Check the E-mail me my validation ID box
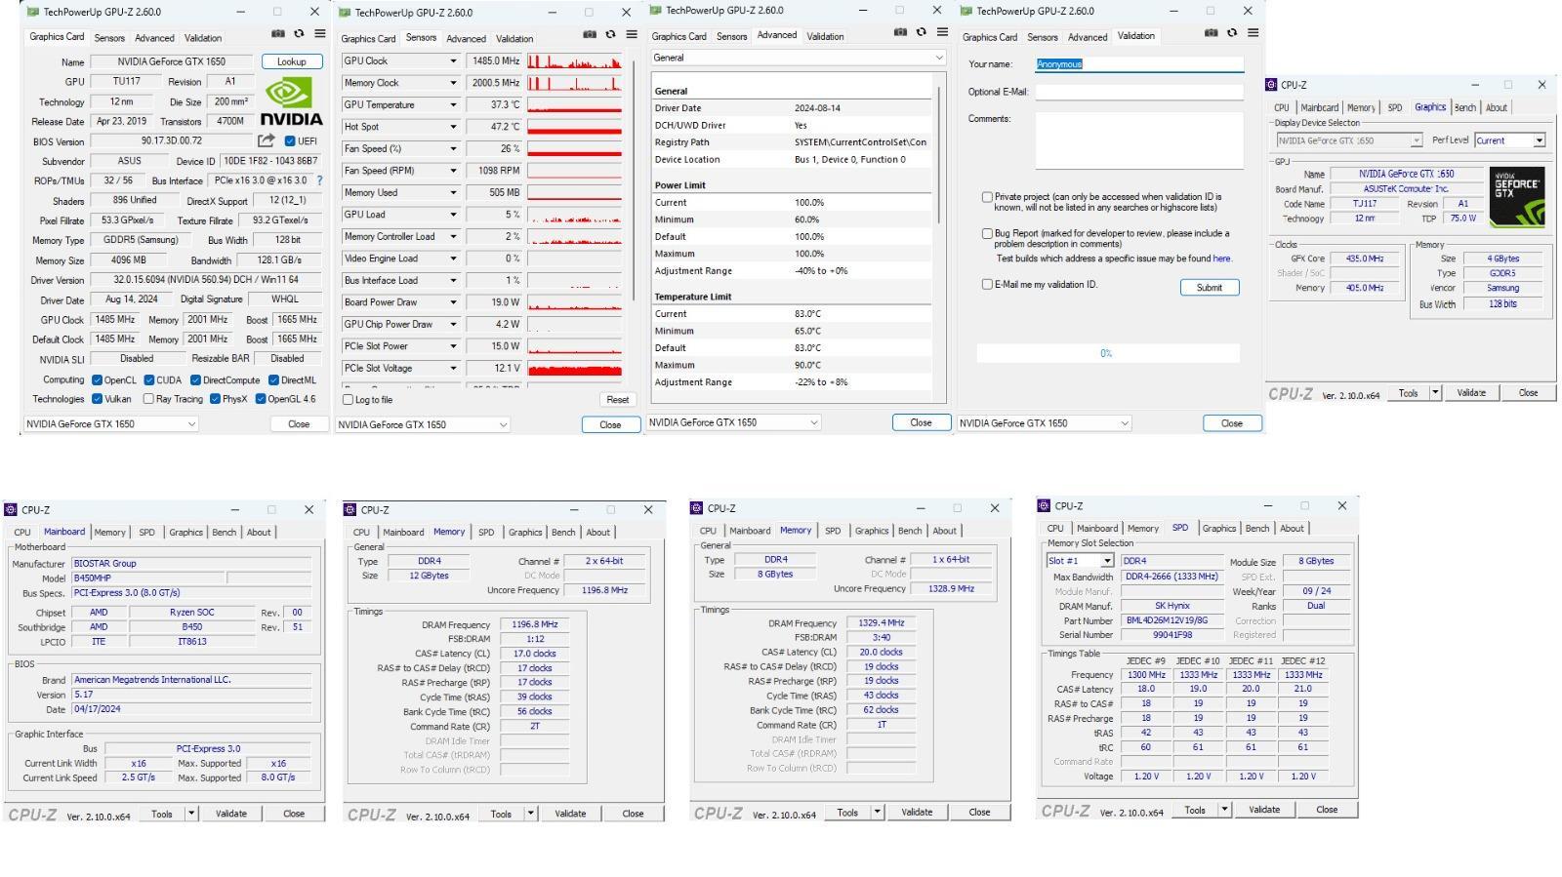The height and width of the screenshot is (877, 1562). coord(987,285)
